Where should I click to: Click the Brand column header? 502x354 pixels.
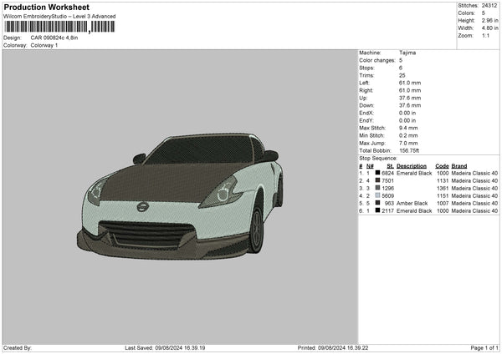point(461,165)
